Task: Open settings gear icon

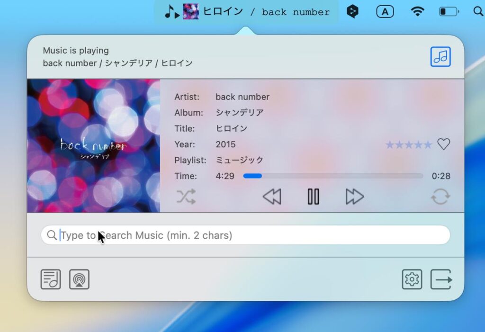Action: 412,279
